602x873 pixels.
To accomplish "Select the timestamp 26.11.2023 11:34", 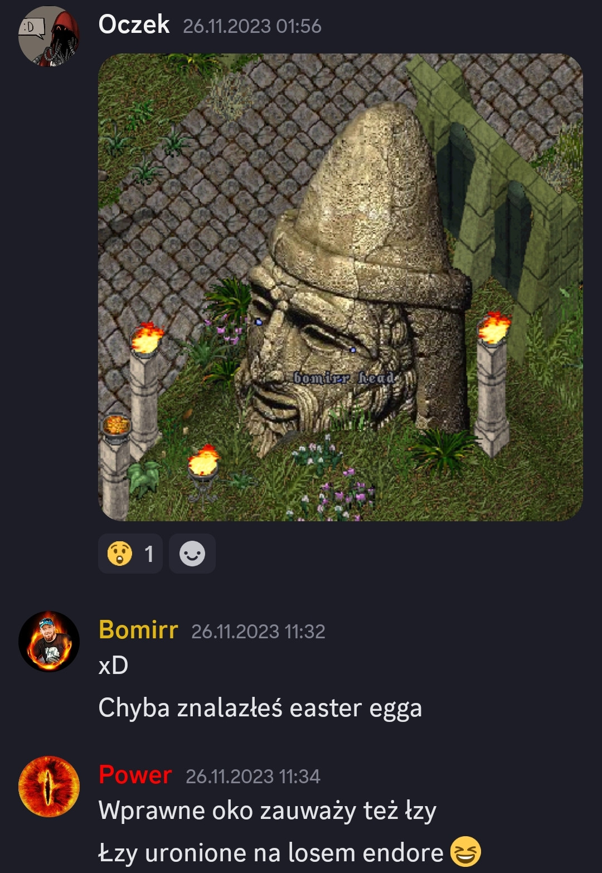I will [253, 777].
